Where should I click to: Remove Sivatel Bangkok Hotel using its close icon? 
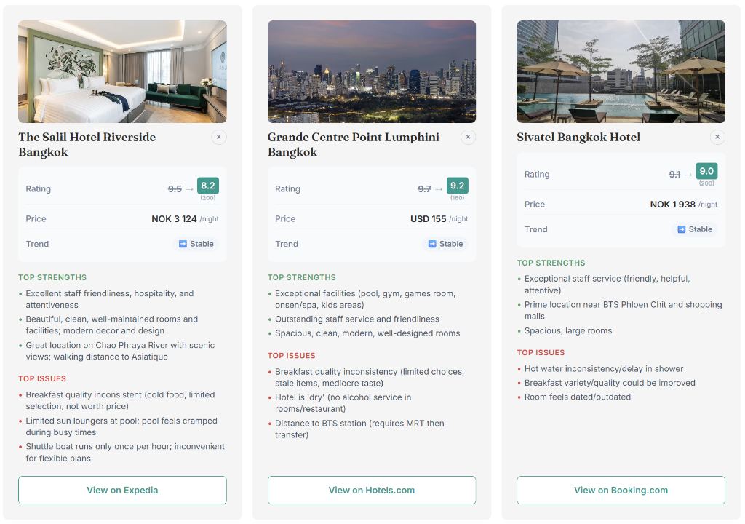tap(717, 137)
